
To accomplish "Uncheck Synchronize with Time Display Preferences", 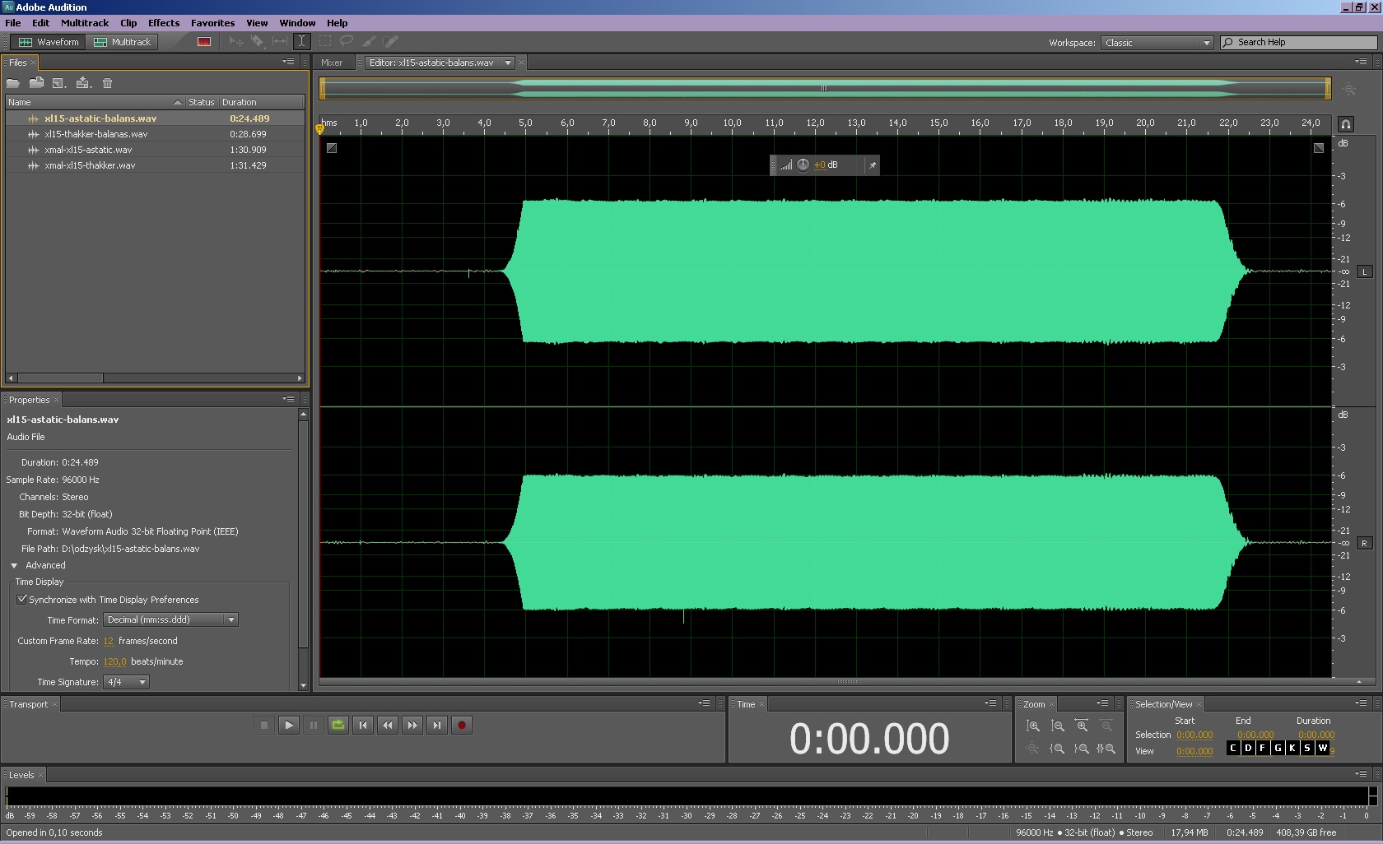I will [x=22, y=600].
